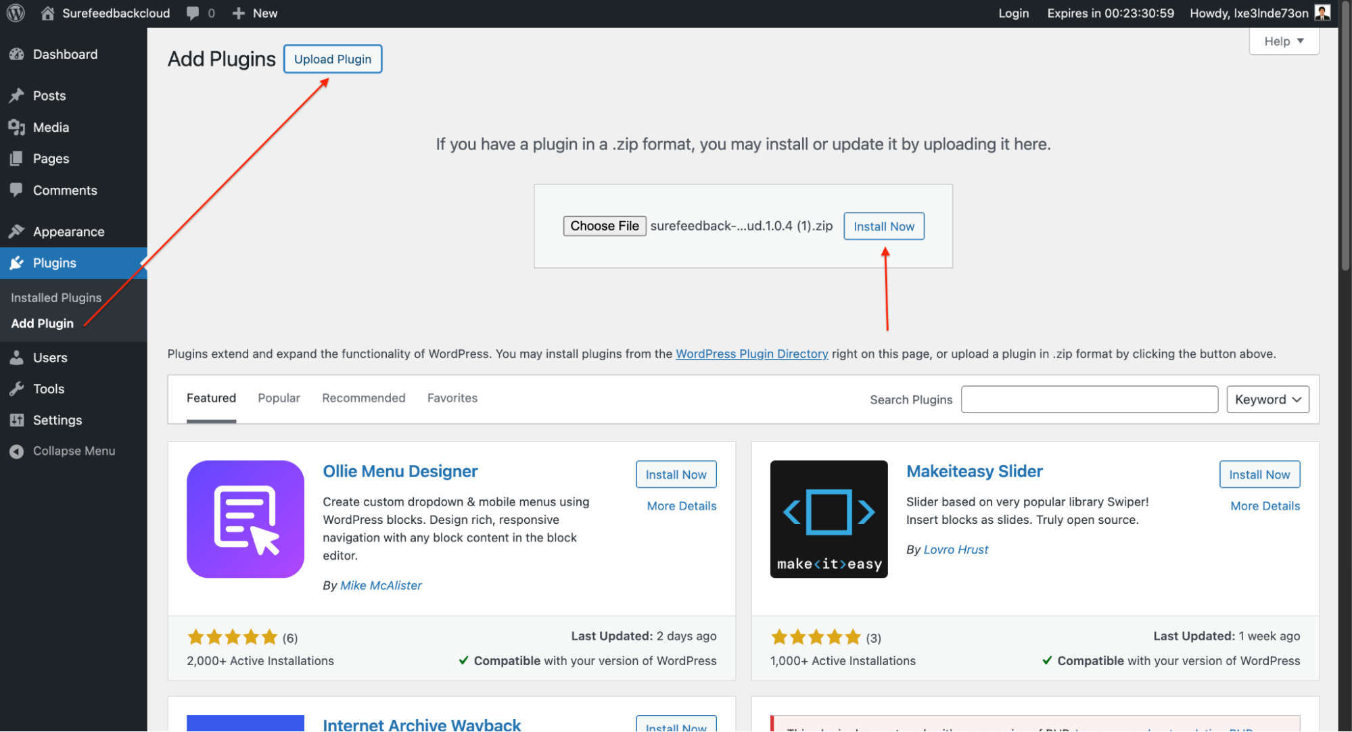Image resolution: width=1352 pixels, height=732 pixels.
Task: Click the Search Plugins input field
Action: 1089,399
